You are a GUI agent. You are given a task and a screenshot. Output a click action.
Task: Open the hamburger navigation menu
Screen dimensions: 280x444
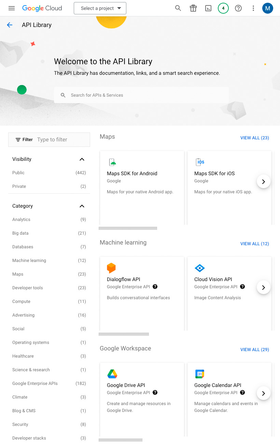click(12, 8)
